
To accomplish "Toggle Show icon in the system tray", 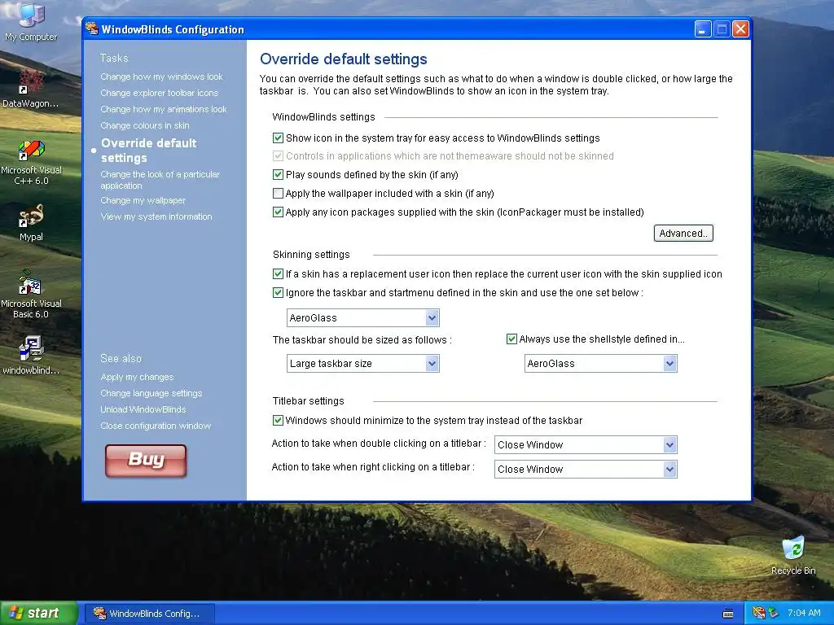I will coord(278,138).
